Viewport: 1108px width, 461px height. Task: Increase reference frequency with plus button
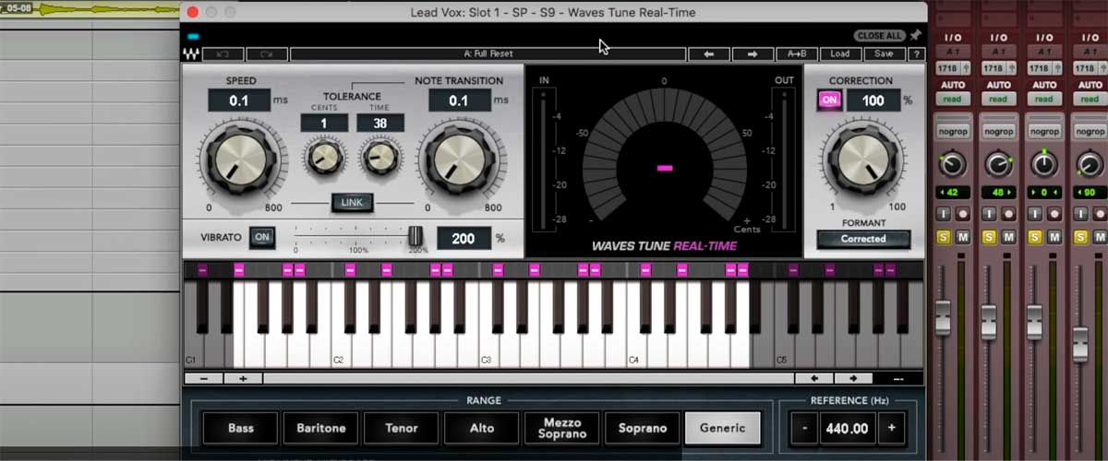[x=892, y=428]
